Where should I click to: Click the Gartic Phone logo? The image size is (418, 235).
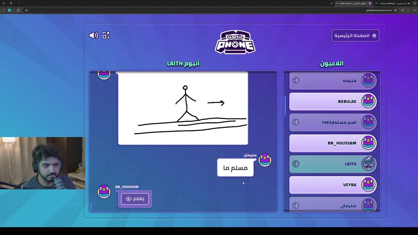[x=235, y=42]
